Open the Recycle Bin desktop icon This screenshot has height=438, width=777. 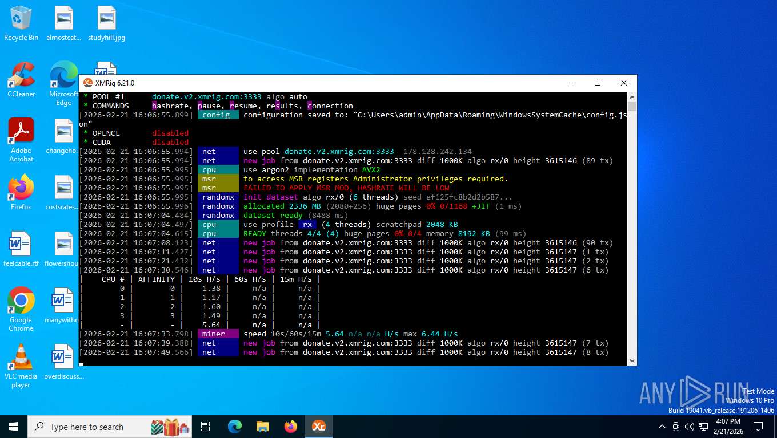21,23
